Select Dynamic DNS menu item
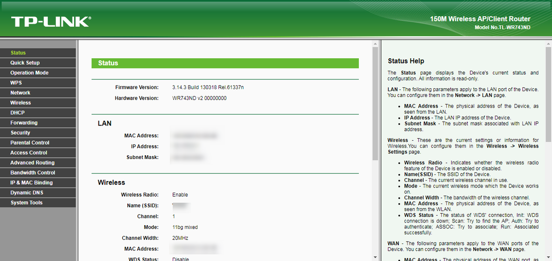 (38, 193)
